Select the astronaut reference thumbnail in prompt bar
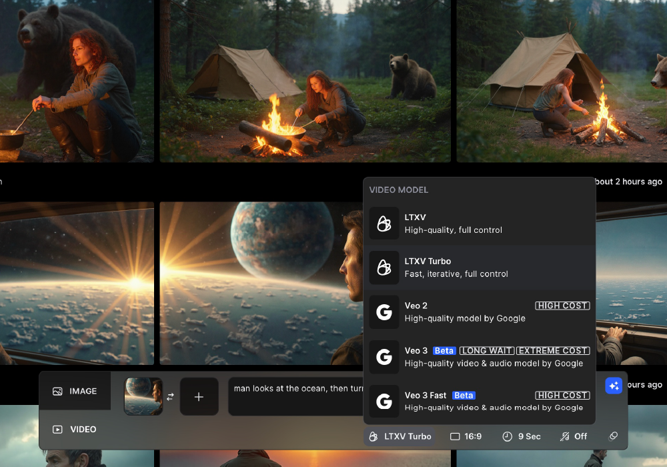This screenshot has width=667, height=467. click(x=143, y=397)
